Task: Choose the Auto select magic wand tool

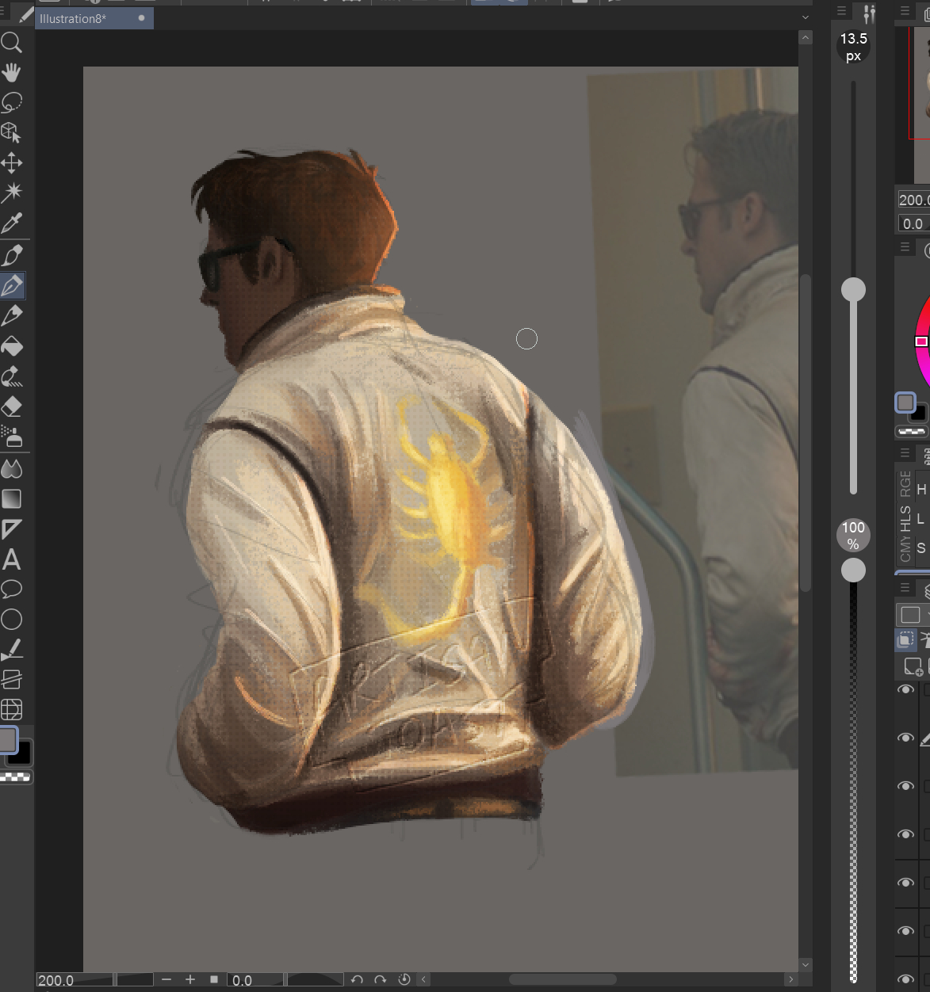Action: pos(12,193)
